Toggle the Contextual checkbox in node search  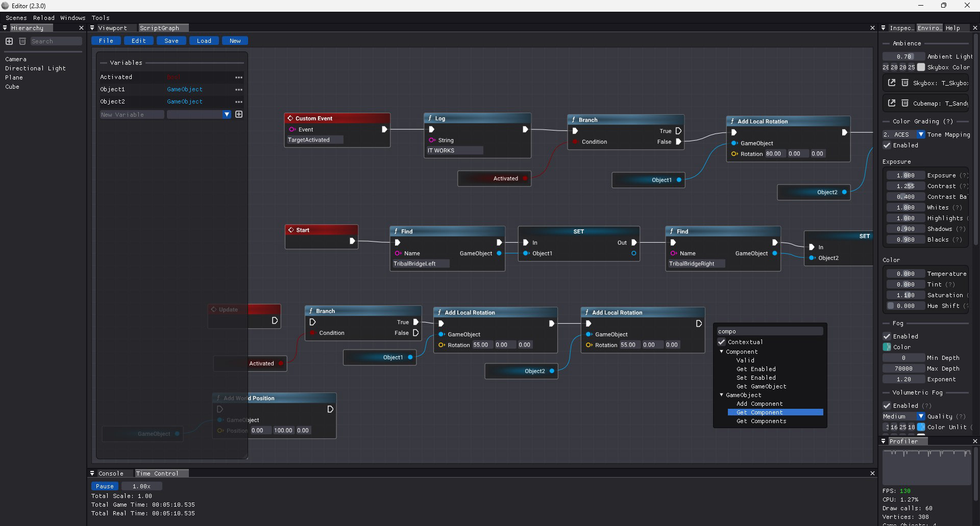[x=722, y=342]
